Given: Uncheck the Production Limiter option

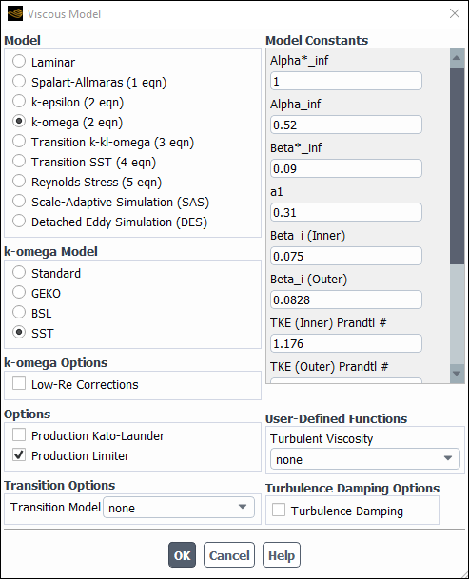Looking at the screenshot, I should click(19, 454).
